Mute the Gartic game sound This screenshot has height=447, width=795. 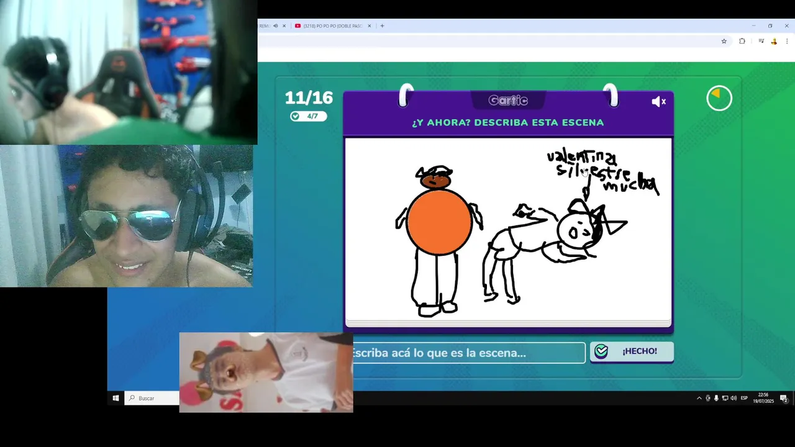pos(658,102)
